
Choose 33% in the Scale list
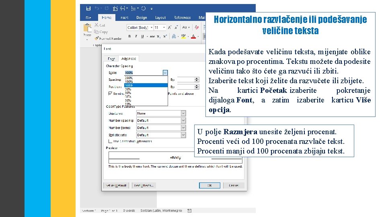coord(146,104)
